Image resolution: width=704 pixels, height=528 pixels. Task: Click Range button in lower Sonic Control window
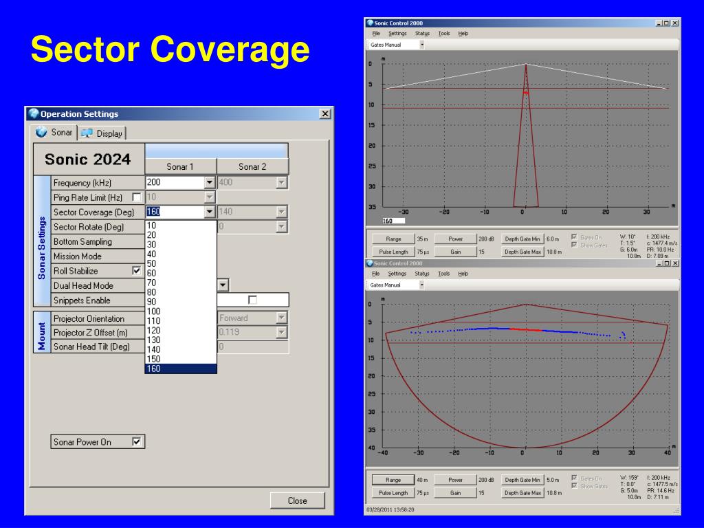(393, 479)
